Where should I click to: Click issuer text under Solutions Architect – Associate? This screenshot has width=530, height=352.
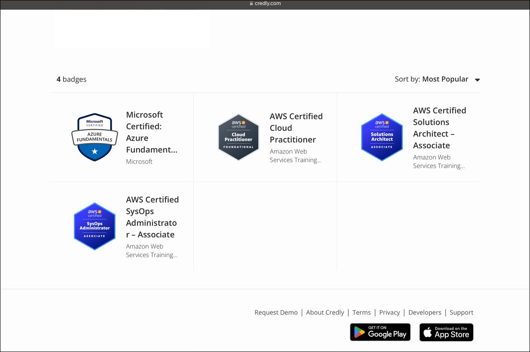click(439, 162)
